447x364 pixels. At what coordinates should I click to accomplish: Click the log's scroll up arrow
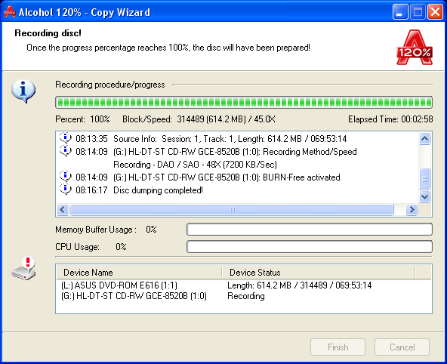[x=425, y=139]
